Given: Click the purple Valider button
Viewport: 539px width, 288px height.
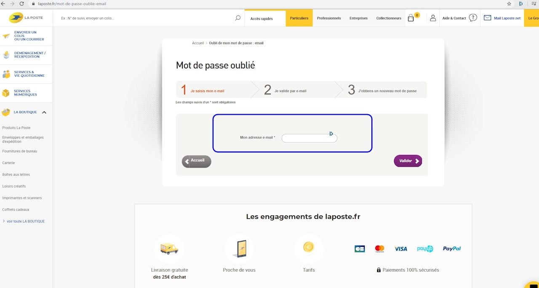Looking at the screenshot, I should point(408,161).
